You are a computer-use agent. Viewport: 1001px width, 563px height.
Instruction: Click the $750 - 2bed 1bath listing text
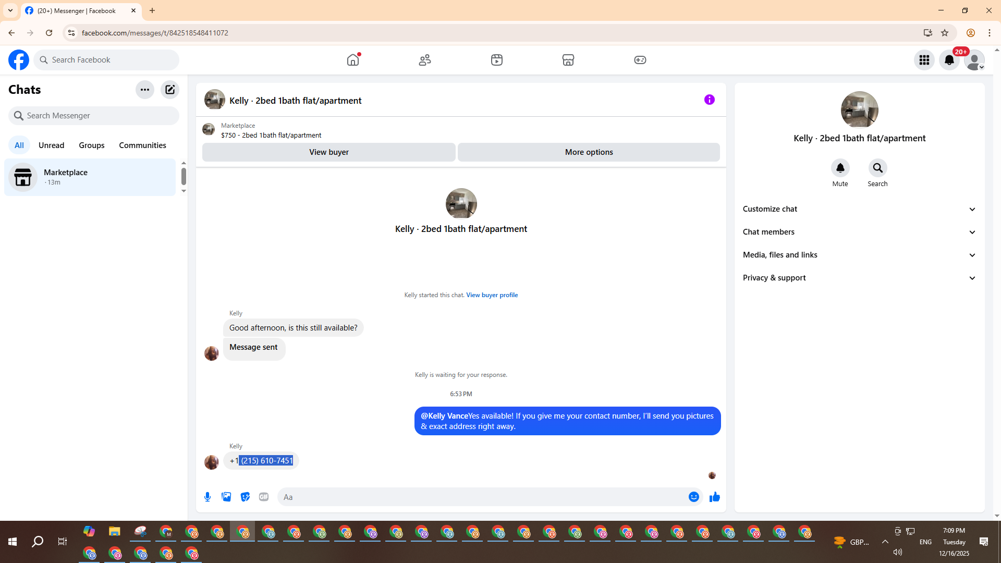(x=271, y=136)
